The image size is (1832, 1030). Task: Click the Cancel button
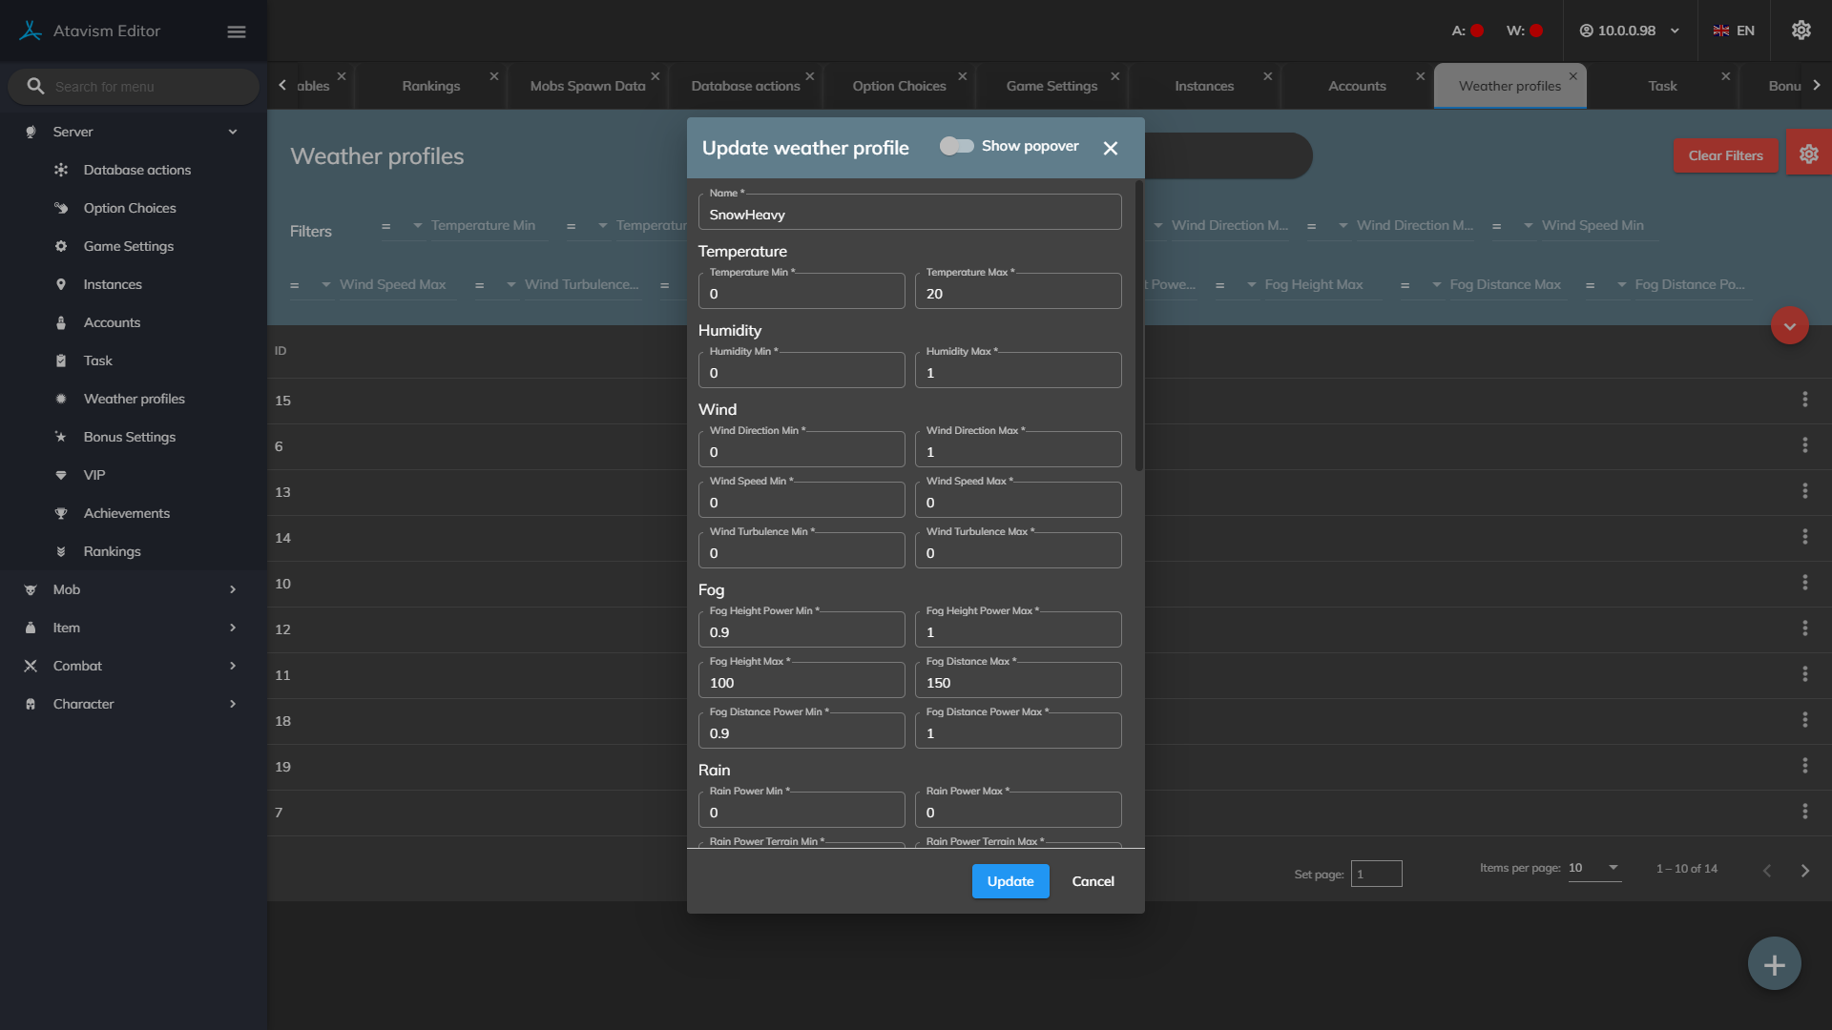point(1093,881)
